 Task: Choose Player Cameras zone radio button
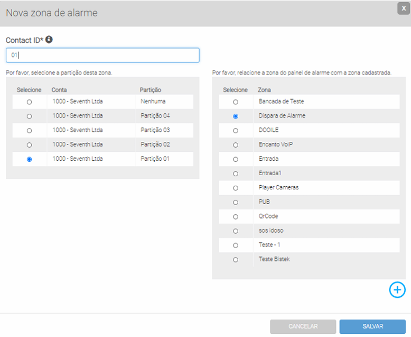pos(236,188)
